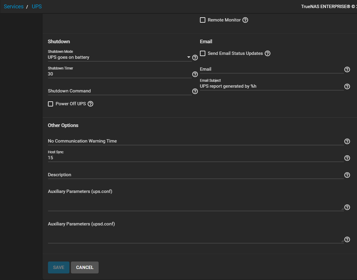Click help icon for Email Subject
This screenshot has width=357, height=280.
coord(347,86)
